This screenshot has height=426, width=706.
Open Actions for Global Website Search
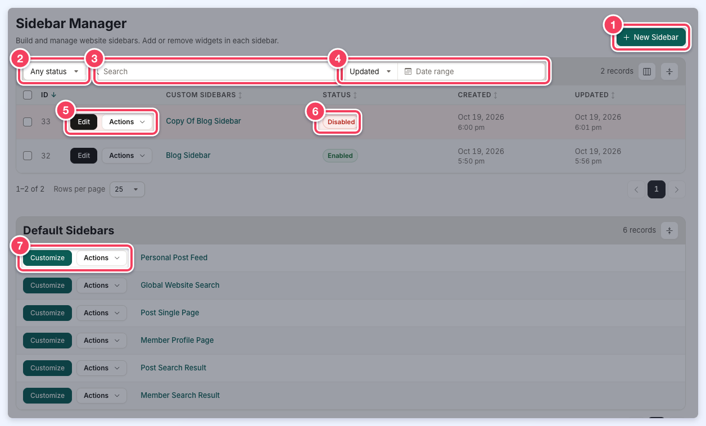click(x=102, y=285)
